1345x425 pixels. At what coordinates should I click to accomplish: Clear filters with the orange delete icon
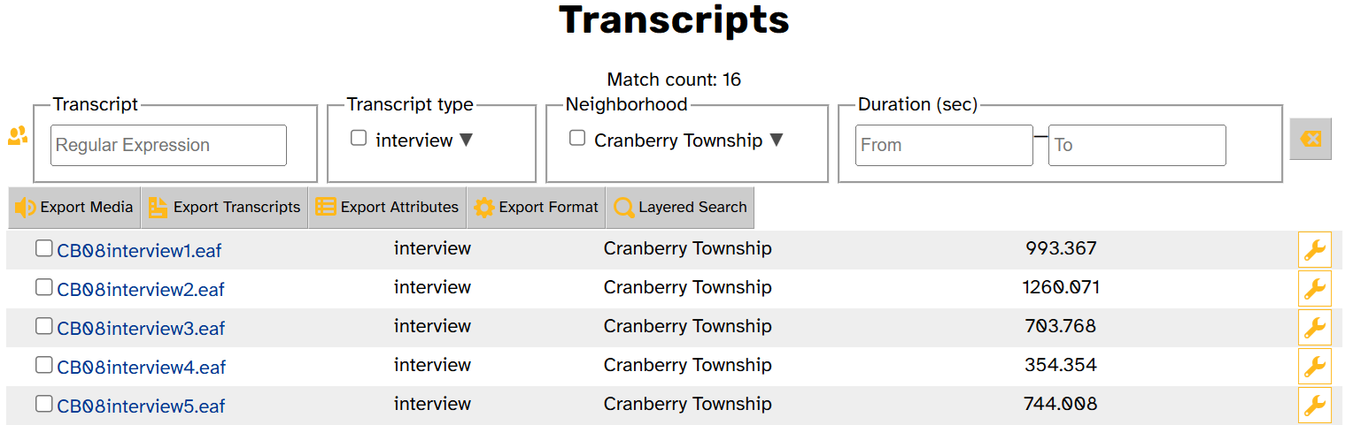click(1310, 139)
